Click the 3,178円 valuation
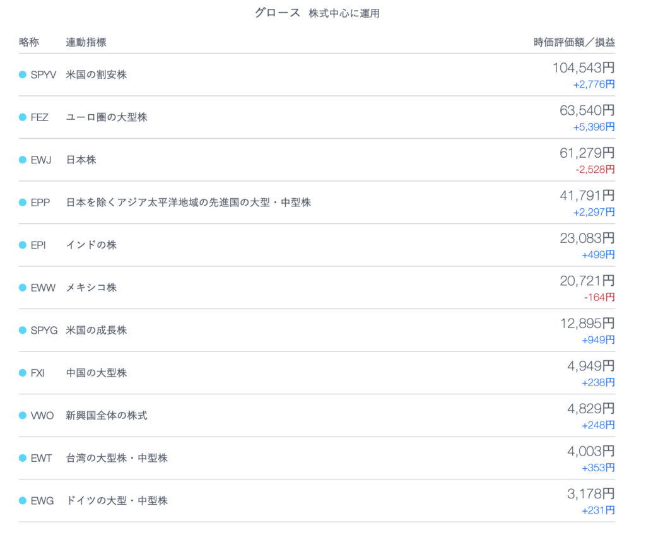 click(590, 493)
